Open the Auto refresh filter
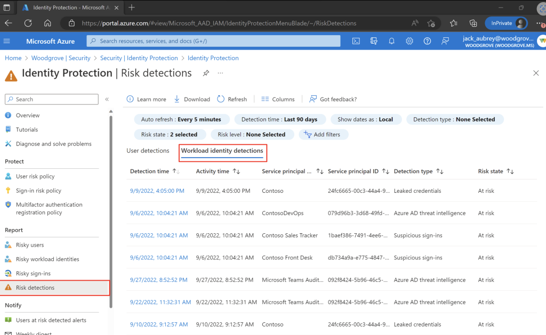Screen dimensions: 546x335 click(181, 119)
